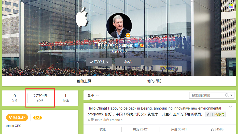Expand the 全部 filter dropdown
The image size is (238, 134).
point(93,95)
